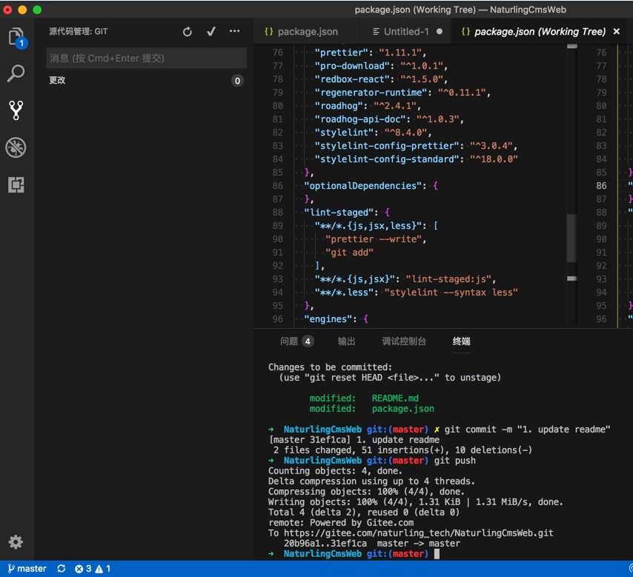Click the git push command in terminal
Screen dimensions: 633x577
454,461
